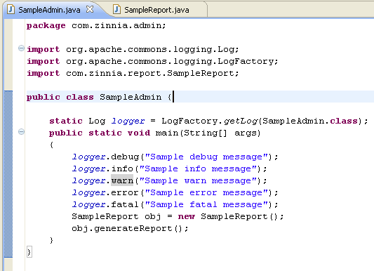
Task: Click logger.info method call
Action: point(102,169)
